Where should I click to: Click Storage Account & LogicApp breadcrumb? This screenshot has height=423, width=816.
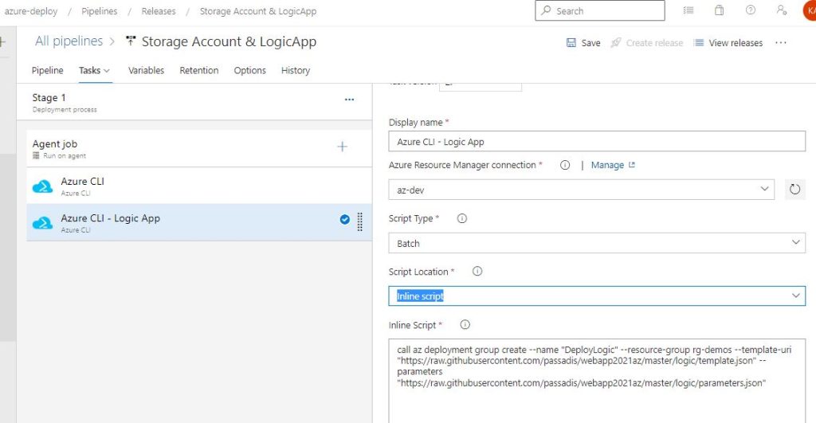point(258,11)
